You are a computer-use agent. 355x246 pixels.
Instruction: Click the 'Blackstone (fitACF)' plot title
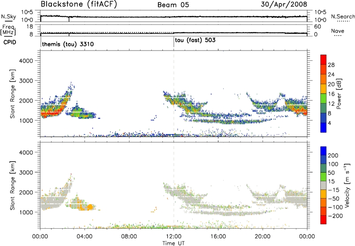click(79, 4)
